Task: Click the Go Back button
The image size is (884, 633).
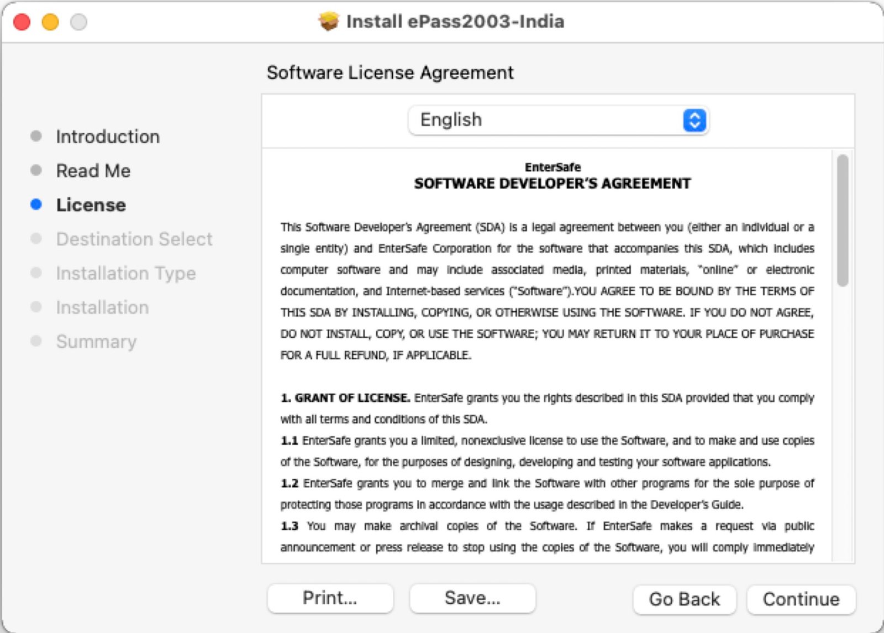Action: point(685,599)
